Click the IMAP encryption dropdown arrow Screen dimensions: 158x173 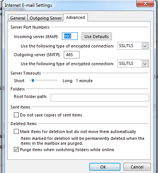(x=145, y=46)
